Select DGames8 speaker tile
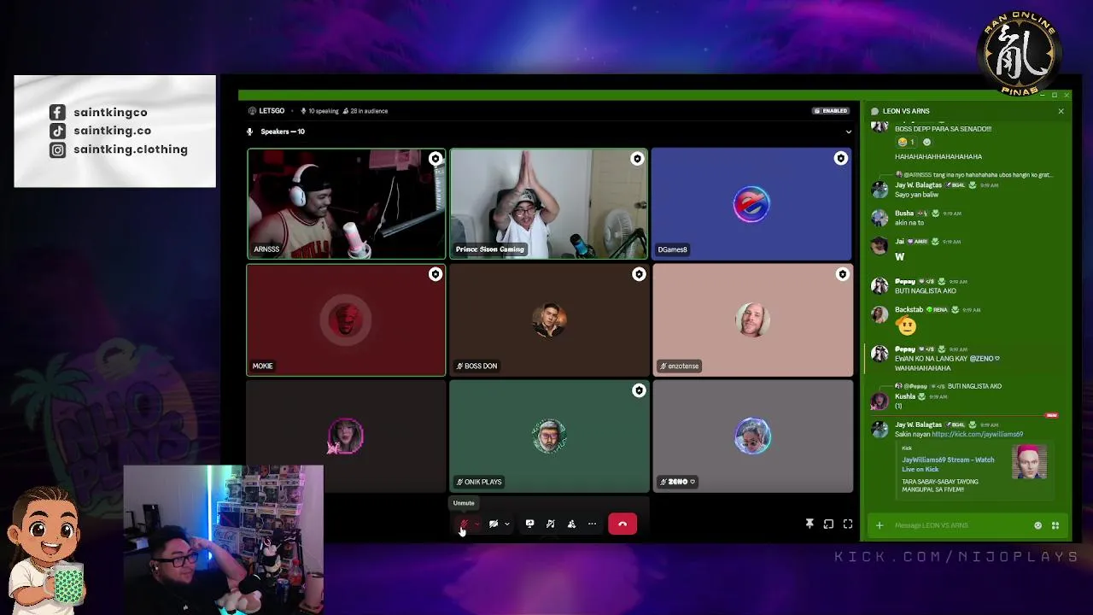The width and height of the screenshot is (1093, 615). coord(751,203)
